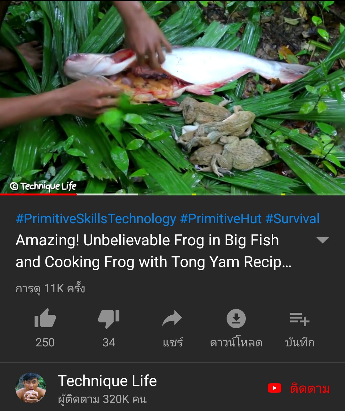Tap the download circle icon
Screen dimensions: 345x411
pos(236,319)
